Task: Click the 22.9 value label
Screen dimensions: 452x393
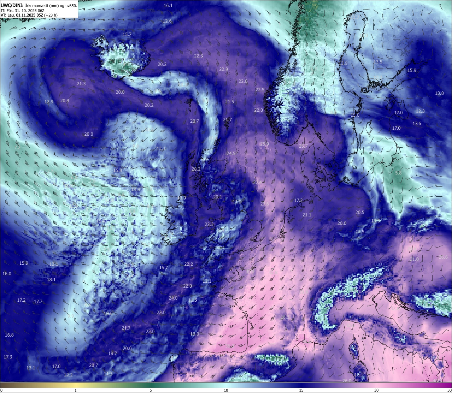Action: point(224,69)
